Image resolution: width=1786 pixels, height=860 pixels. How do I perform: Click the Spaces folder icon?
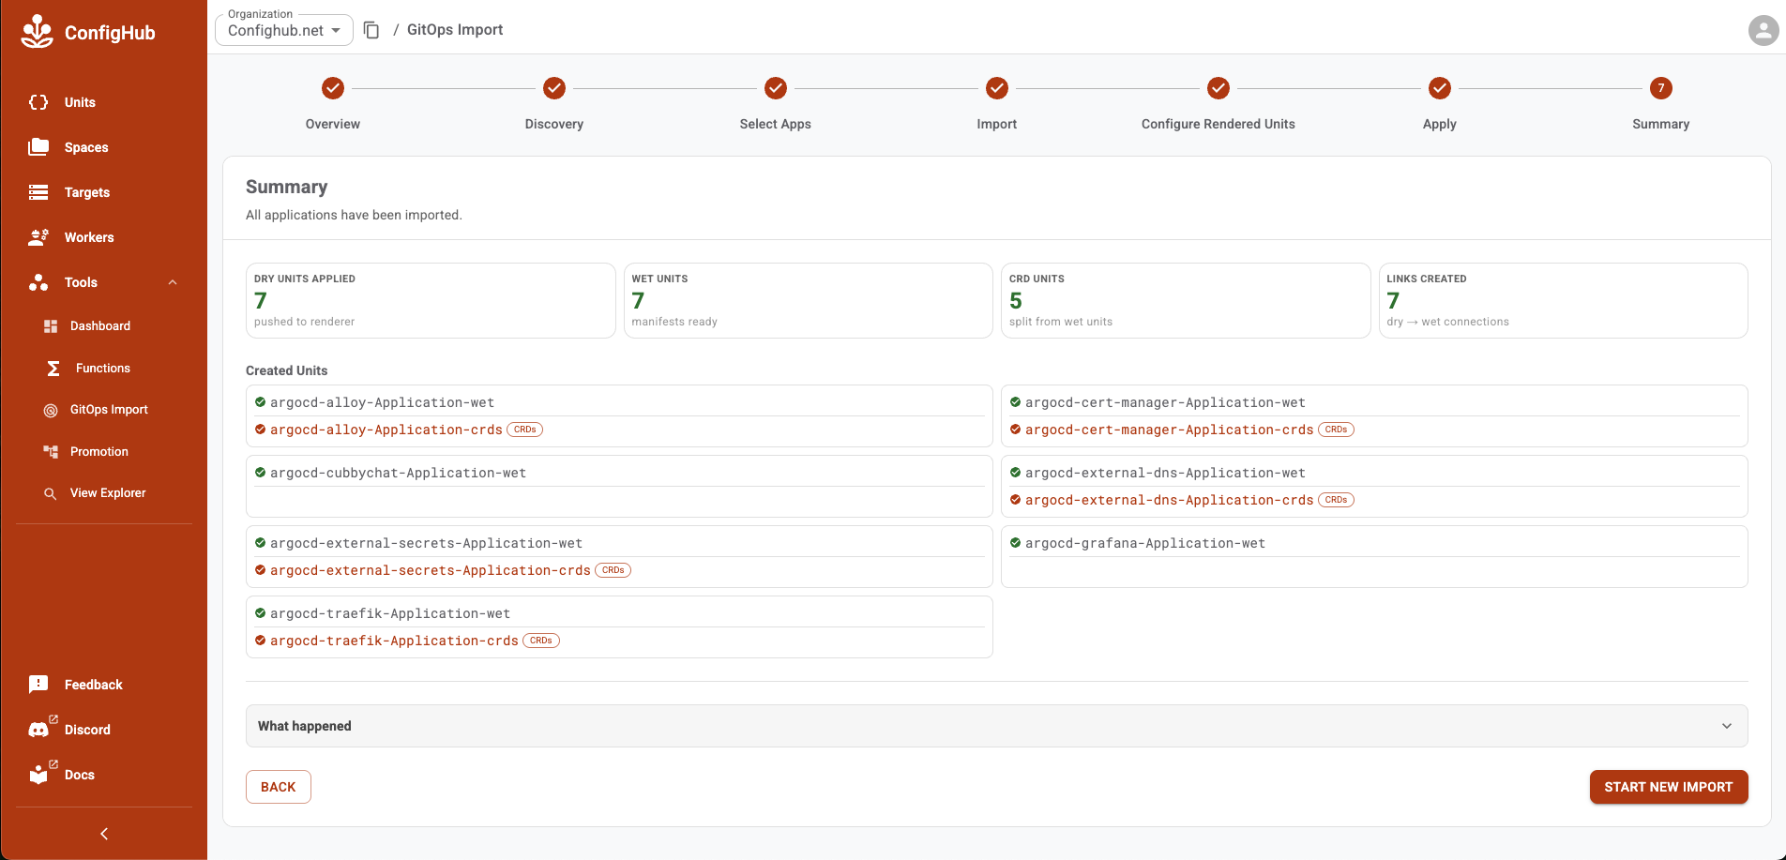tap(38, 147)
